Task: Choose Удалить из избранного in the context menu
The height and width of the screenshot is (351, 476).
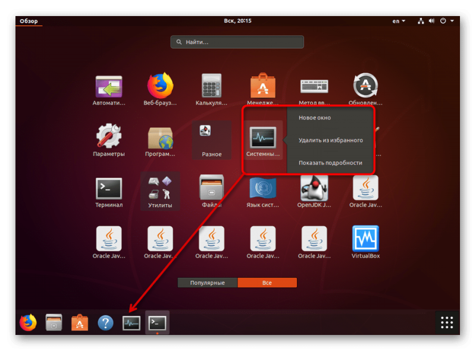Action: coord(331,140)
